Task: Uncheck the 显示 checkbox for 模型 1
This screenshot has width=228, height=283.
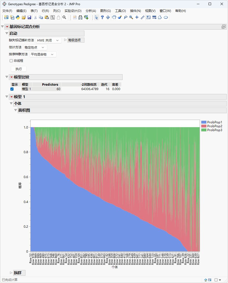Action: (x=12, y=89)
